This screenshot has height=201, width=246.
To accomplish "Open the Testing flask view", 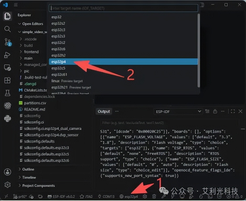I will (7, 93).
